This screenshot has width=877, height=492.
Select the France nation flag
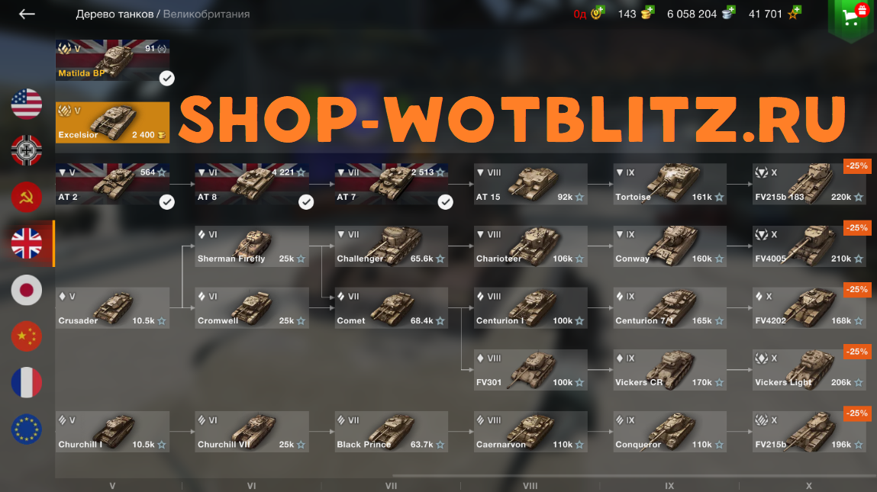point(26,382)
